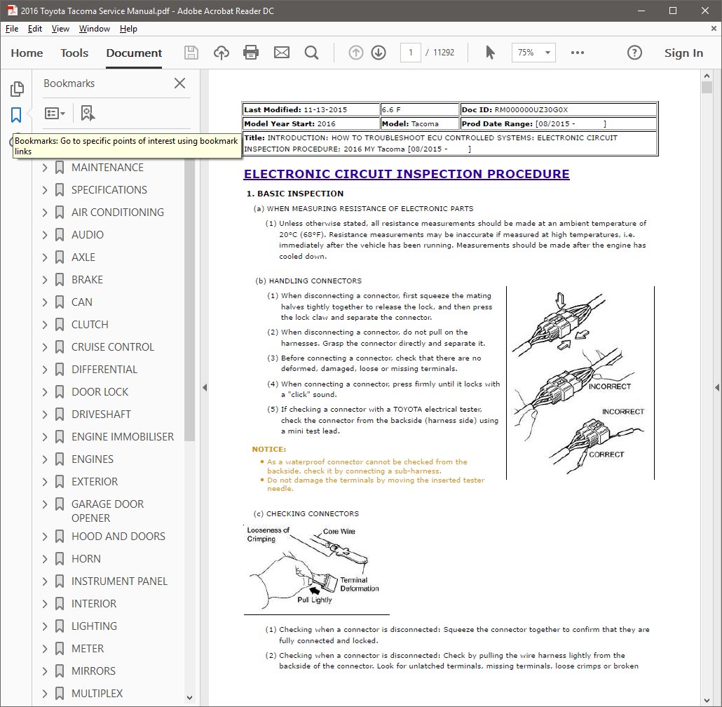Open bookmark options list icon
The height and width of the screenshot is (707, 722).
pos(55,113)
